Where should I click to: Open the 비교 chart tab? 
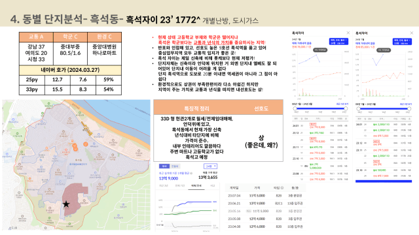point(212,185)
